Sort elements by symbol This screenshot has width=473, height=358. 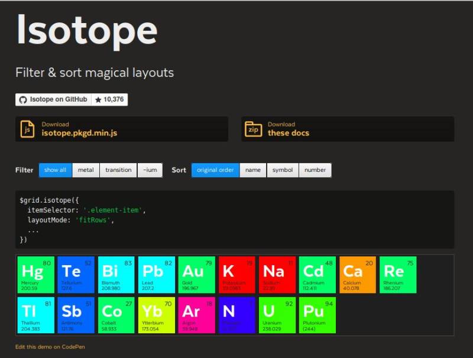pyautogui.click(x=283, y=170)
